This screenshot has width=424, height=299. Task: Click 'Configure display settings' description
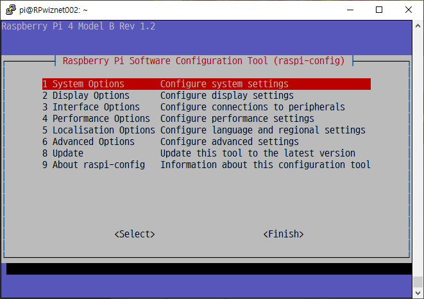coord(227,96)
